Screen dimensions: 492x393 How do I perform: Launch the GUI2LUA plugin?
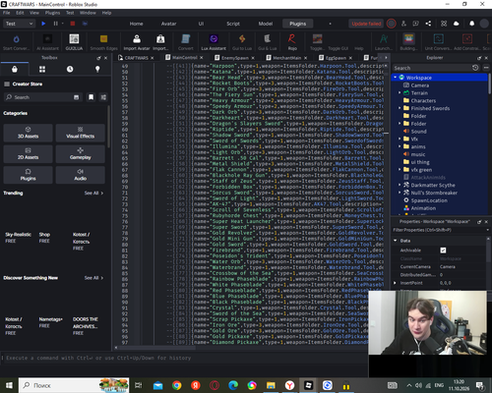tap(74, 42)
